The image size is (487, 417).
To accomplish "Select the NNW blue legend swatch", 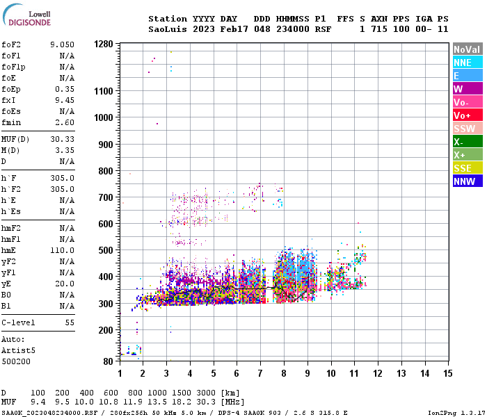I will 468,181.
